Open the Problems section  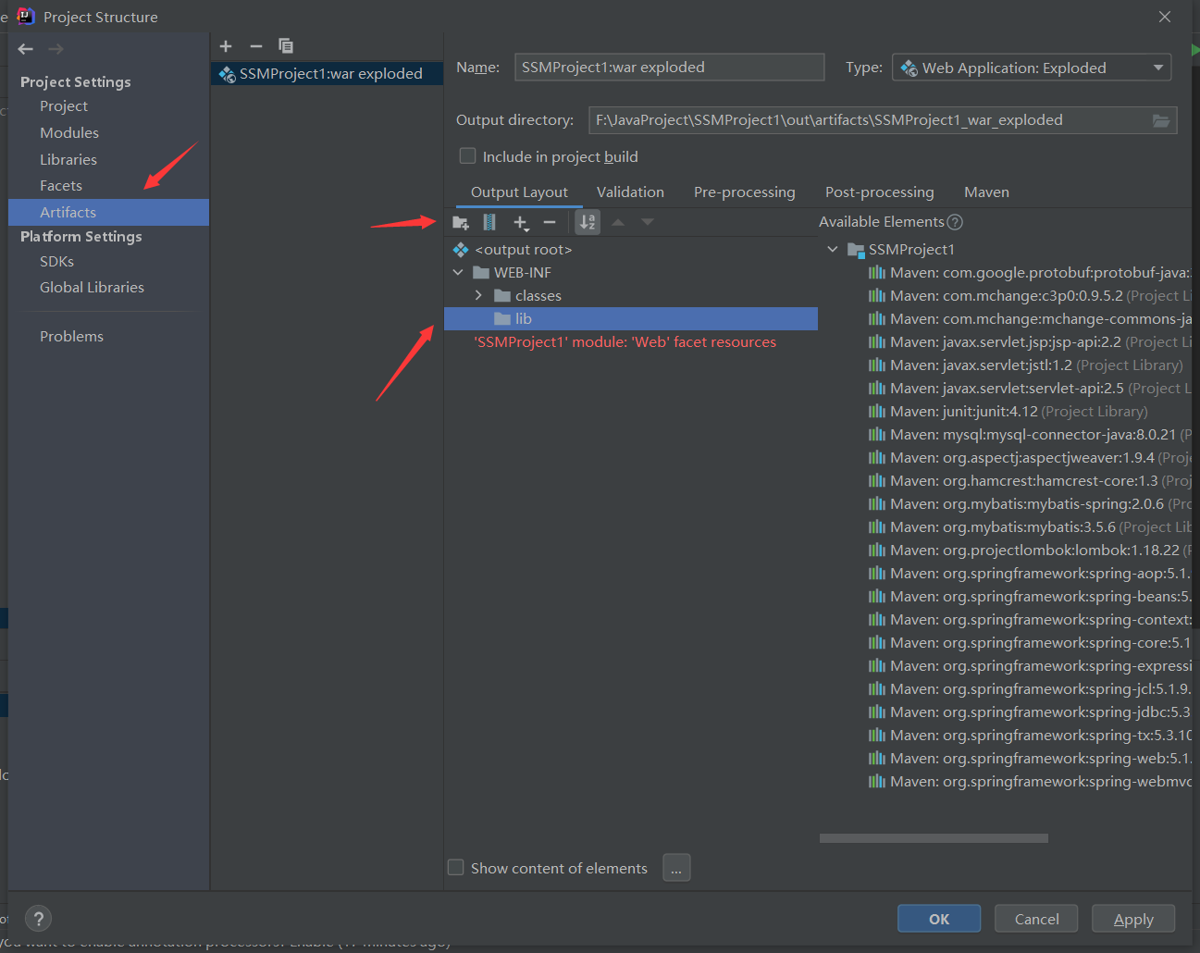pos(71,337)
